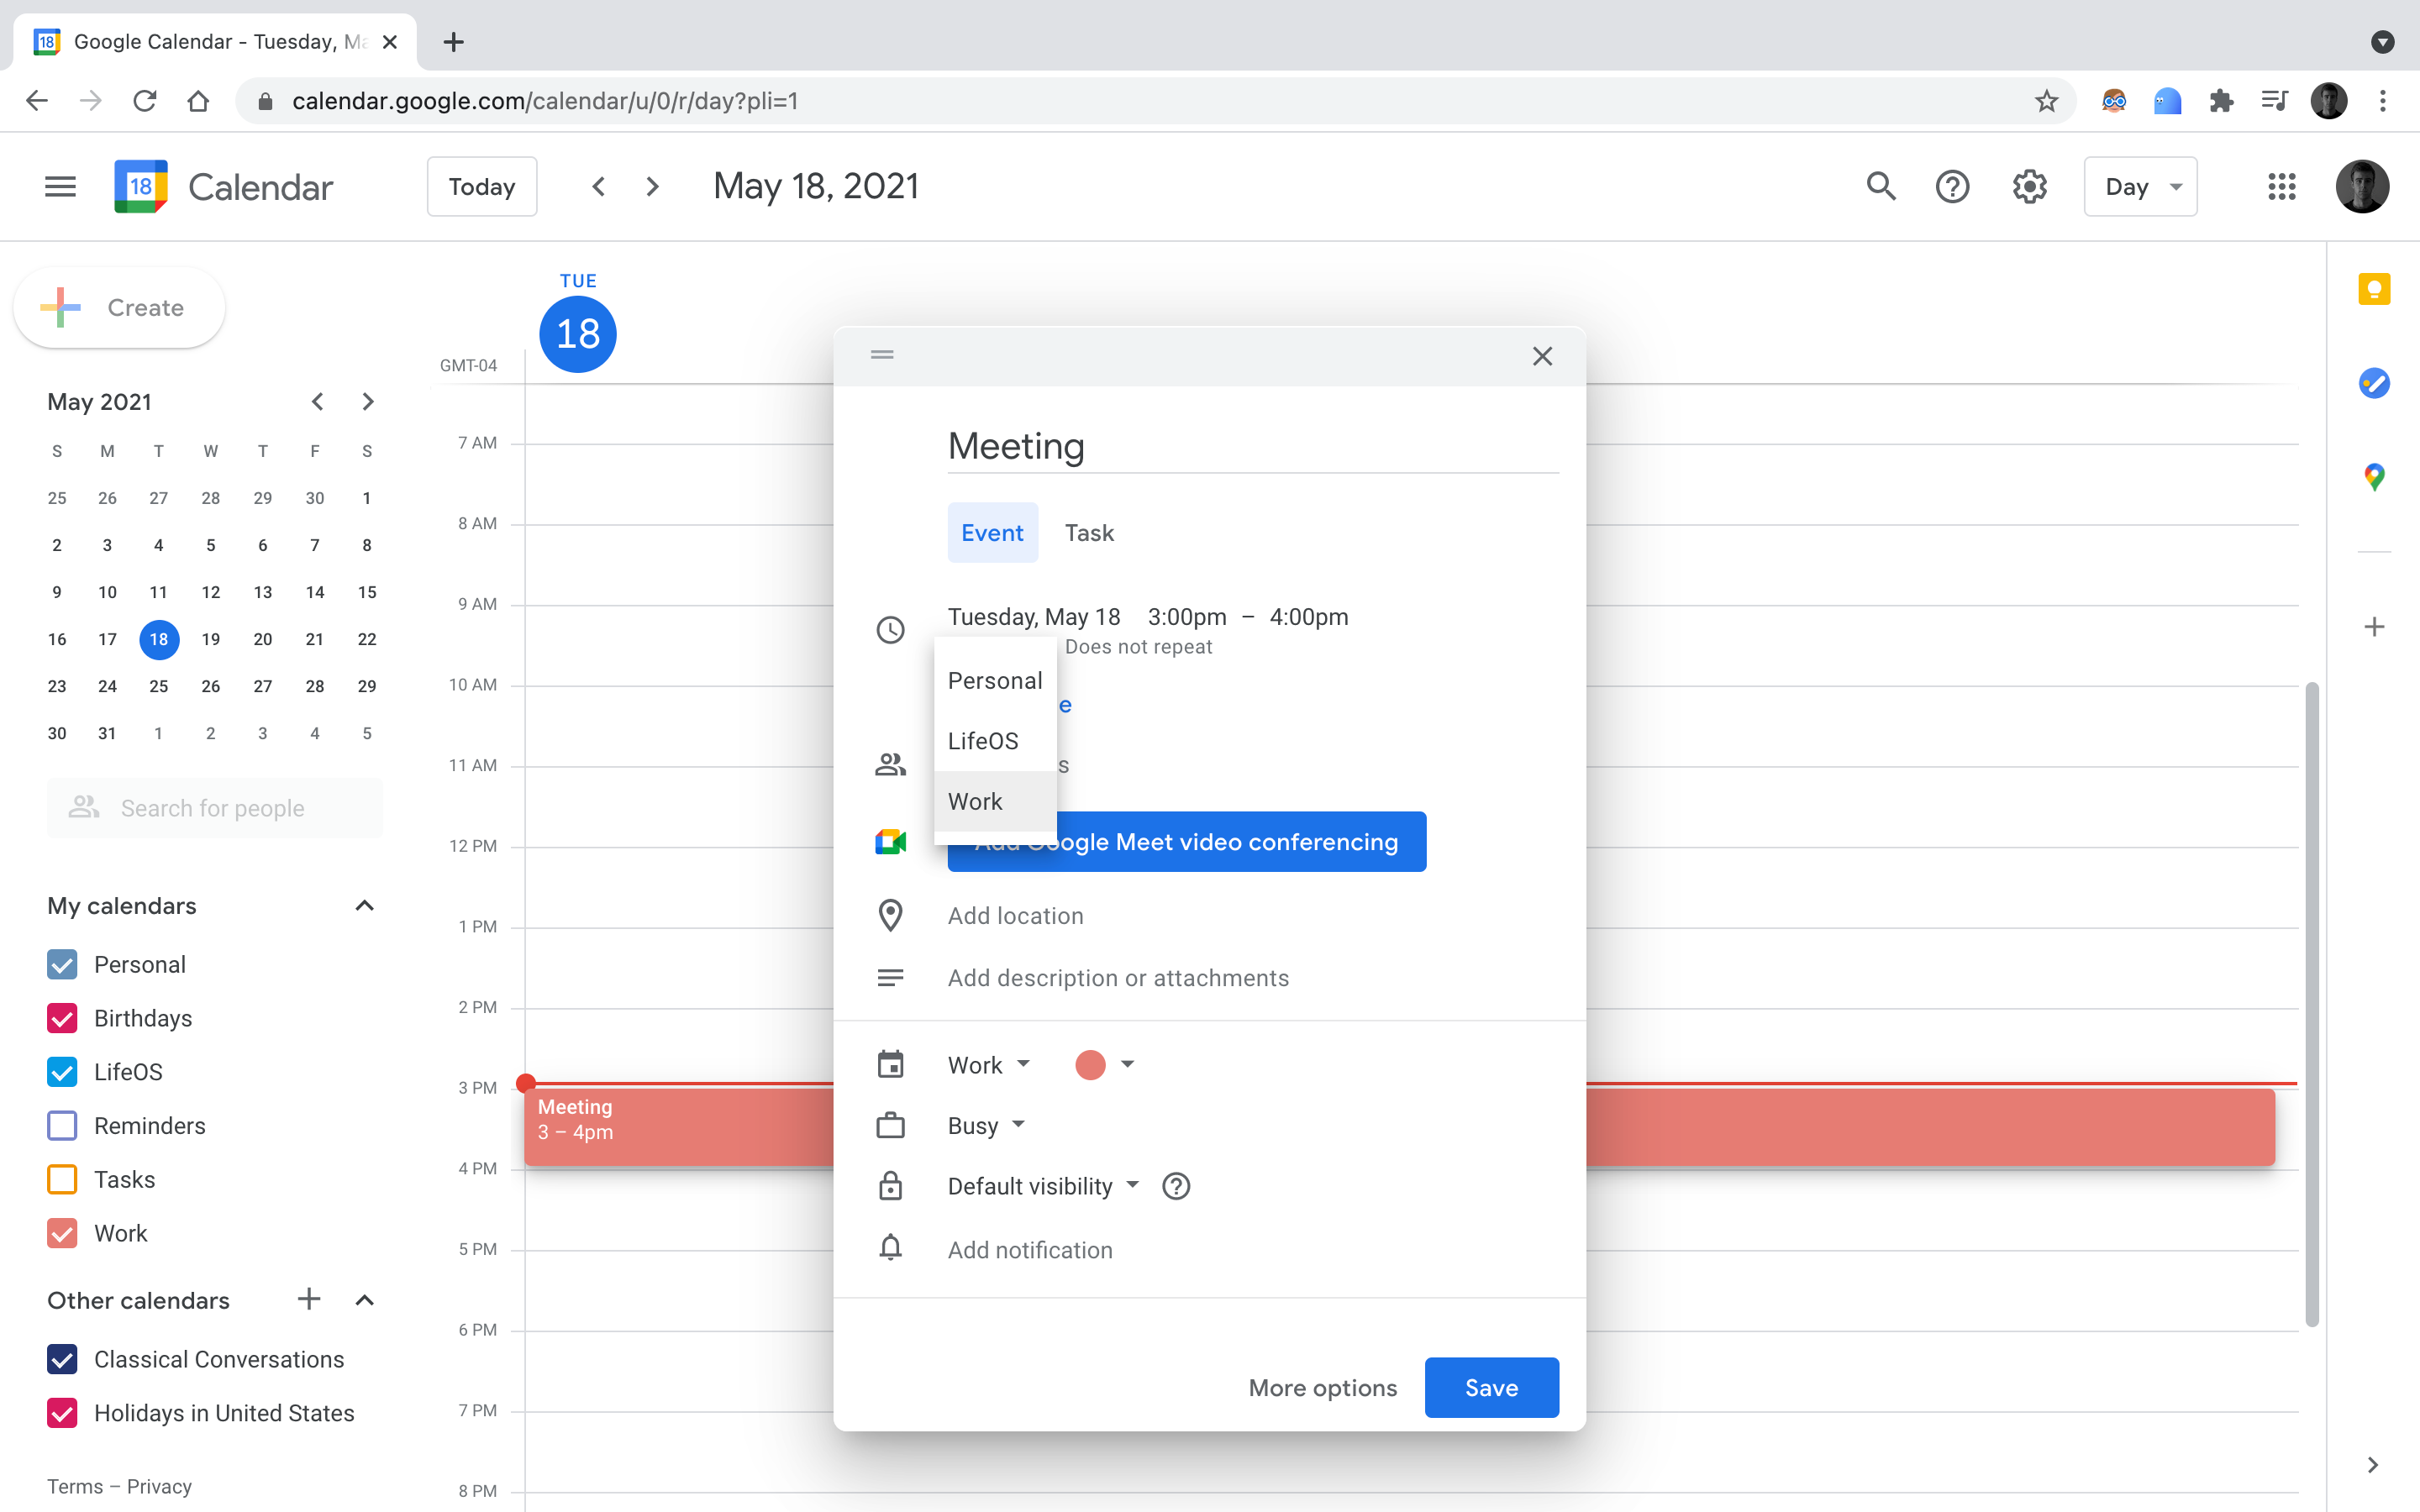This screenshot has width=2420, height=1512.
Task: Click the red color swatch for event color
Action: point(1087,1064)
